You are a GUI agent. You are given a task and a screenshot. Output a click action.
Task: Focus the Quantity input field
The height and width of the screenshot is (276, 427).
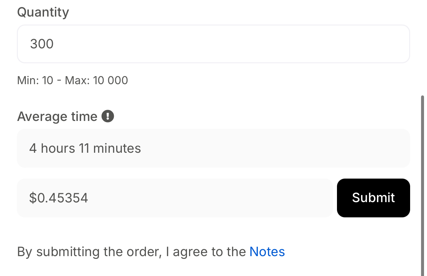[213, 44]
